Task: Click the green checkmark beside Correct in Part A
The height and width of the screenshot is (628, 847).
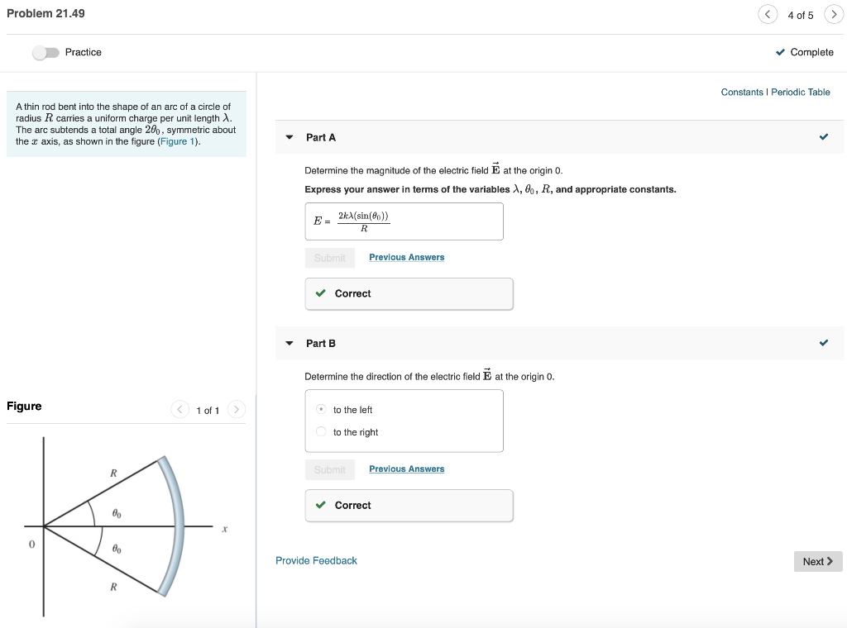Action: tap(320, 293)
